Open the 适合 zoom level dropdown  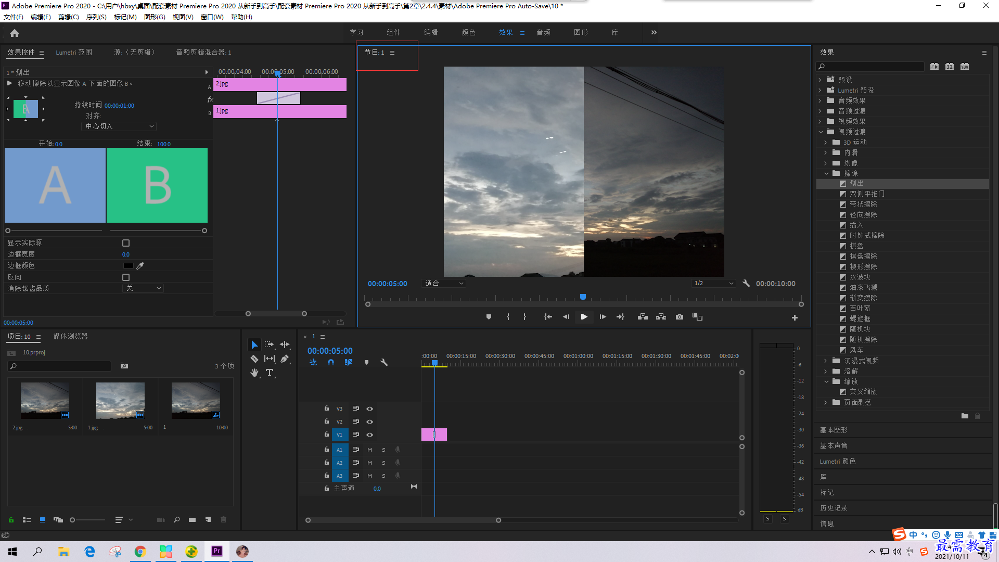pos(444,284)
